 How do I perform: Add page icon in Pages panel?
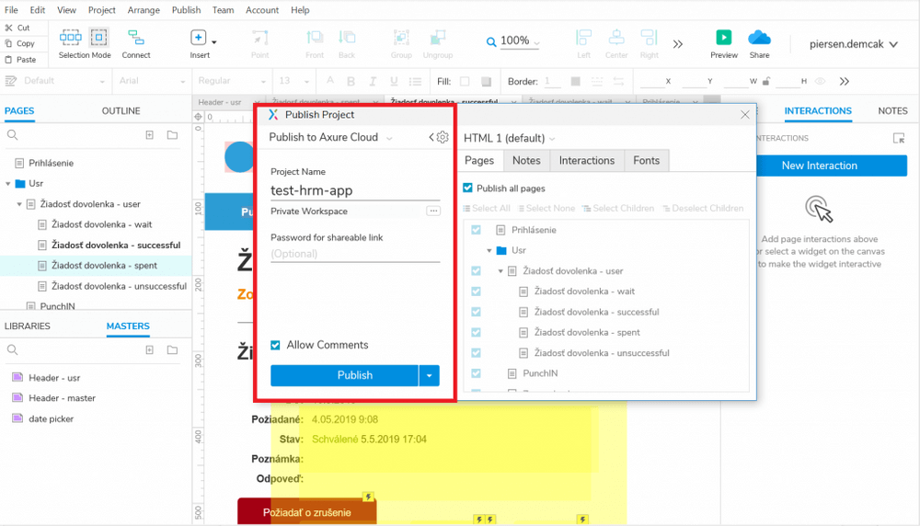[150, 135]
